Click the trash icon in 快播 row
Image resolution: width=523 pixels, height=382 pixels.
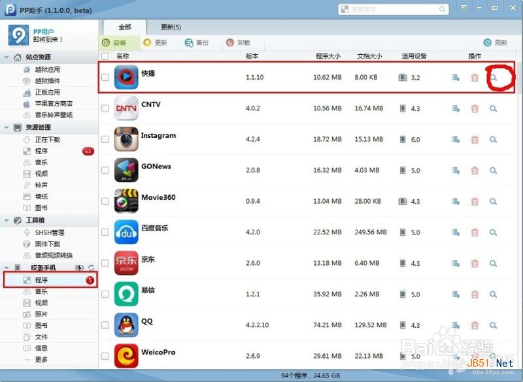pyautogui.click(x=475, y=78)
